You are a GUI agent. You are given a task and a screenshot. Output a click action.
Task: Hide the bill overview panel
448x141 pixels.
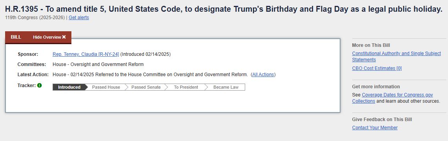pos(49,37)
